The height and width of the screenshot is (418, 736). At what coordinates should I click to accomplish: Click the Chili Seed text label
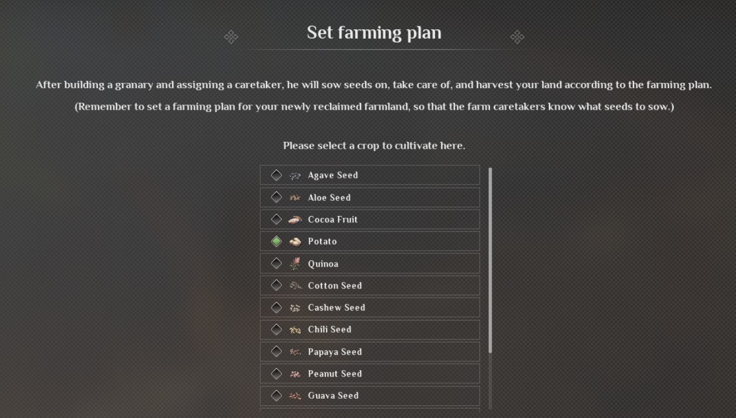(330, 329)
